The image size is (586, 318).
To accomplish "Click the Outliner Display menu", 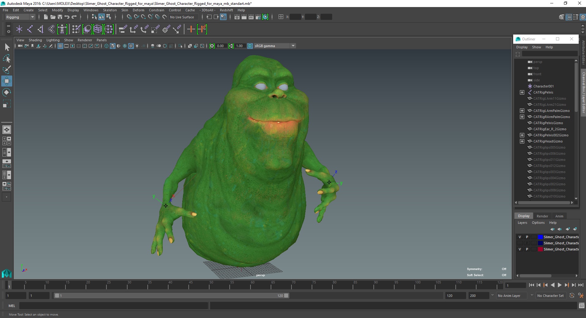I will click(x=522, y=47).
